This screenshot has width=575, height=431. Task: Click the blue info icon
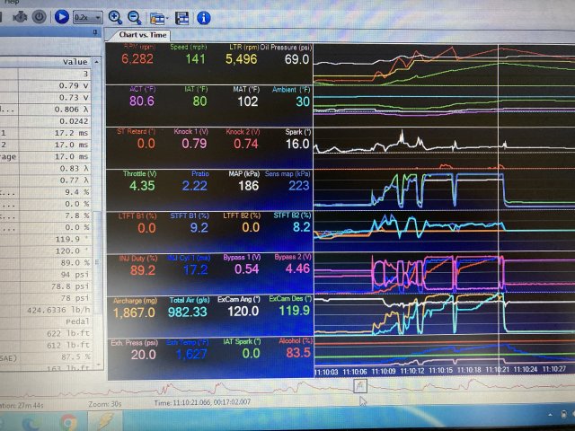(204, 17)
